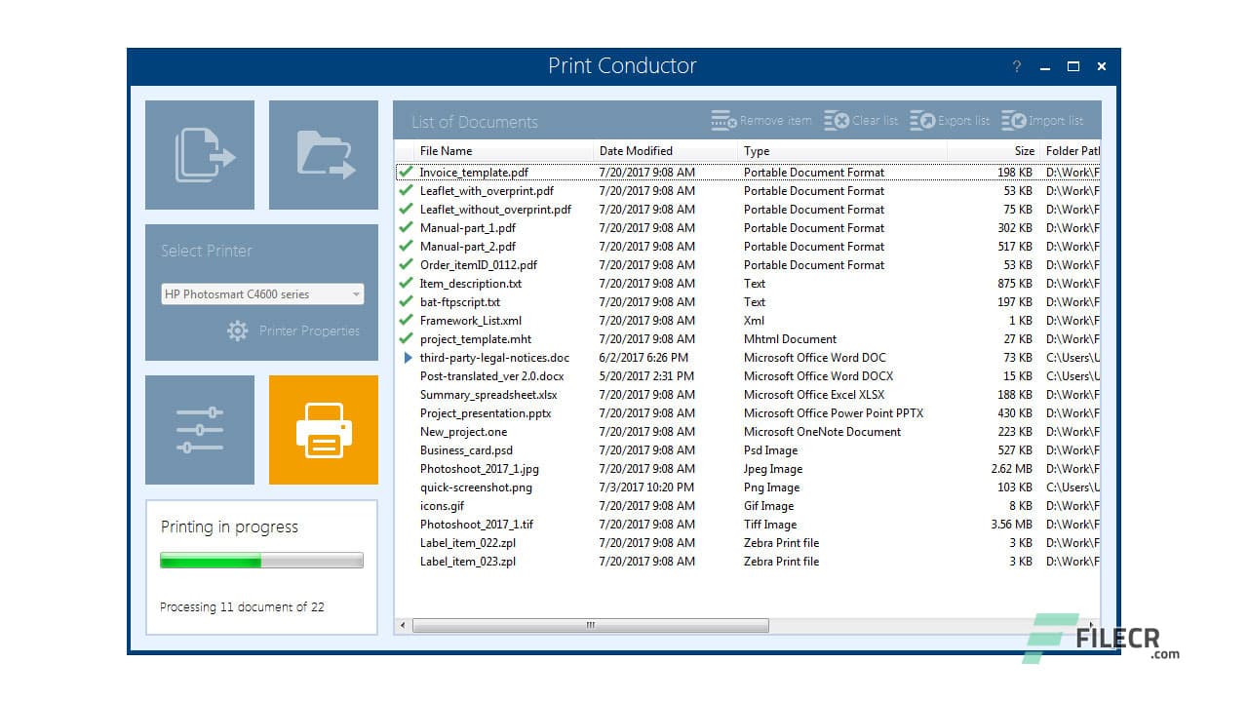Click the green printing progress bar
This screenshot has width=1248, height=702.
tap(209, 560)
